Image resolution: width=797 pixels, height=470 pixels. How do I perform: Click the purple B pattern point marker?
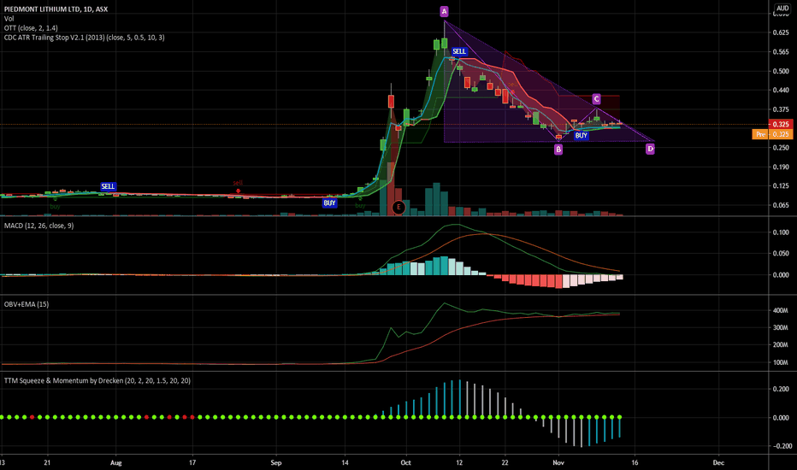click(x=558, y=150)
